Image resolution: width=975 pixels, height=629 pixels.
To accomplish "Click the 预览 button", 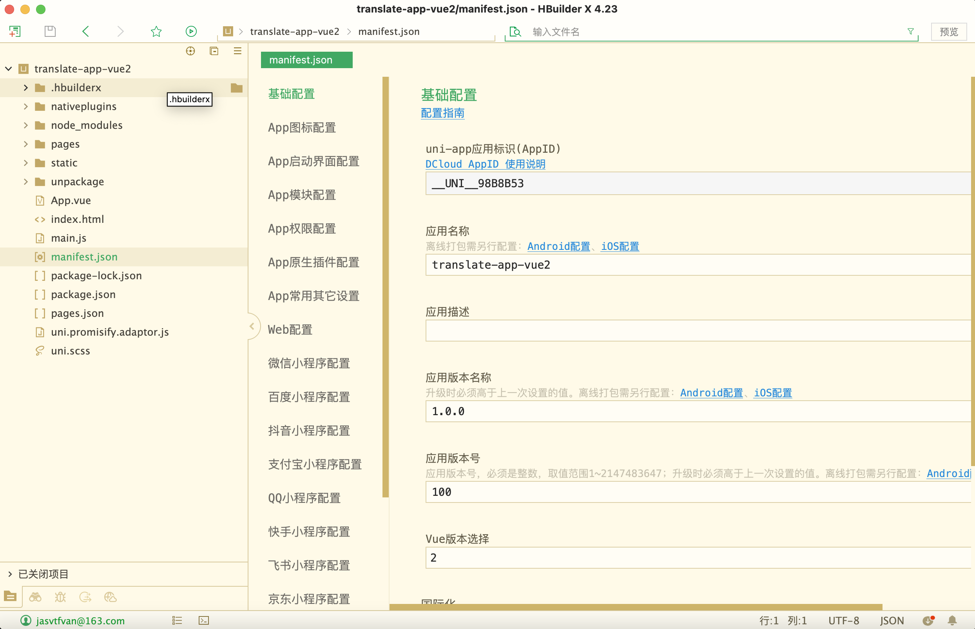I will coord(949,31).
